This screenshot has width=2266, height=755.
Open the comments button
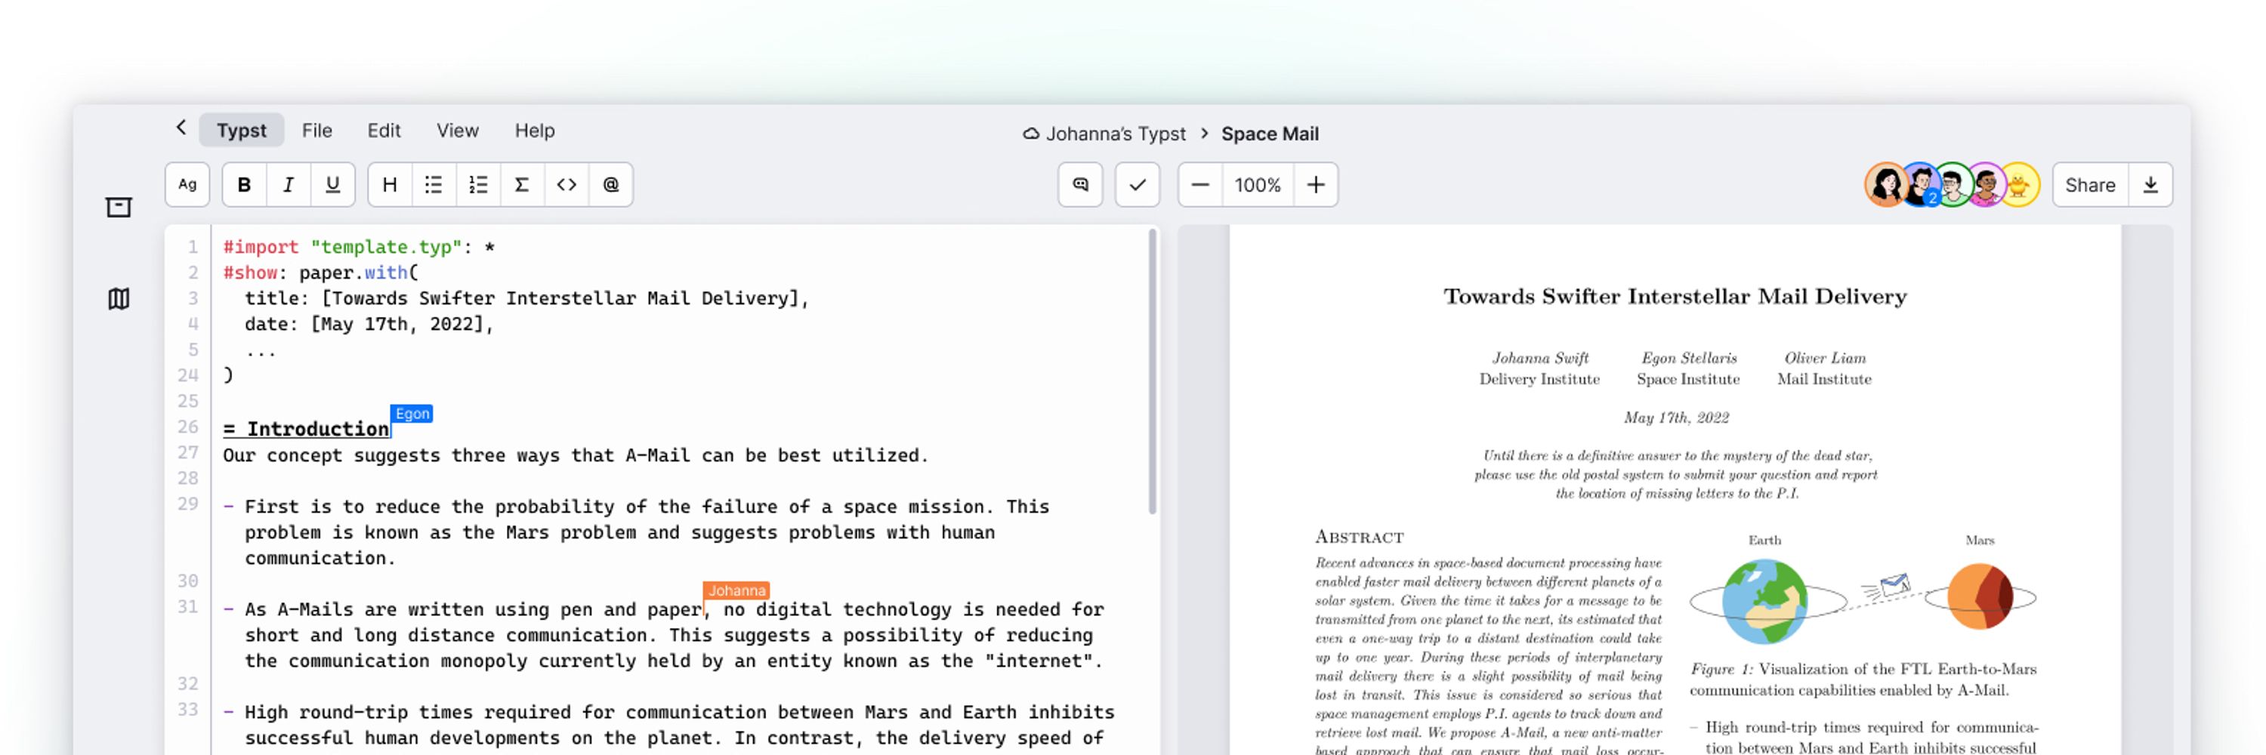tap(1080, 184)
